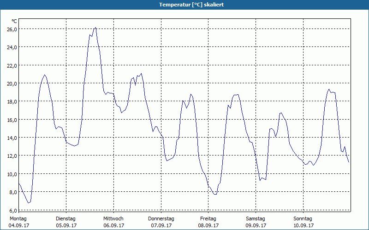Click the date 05.09.17

click(66, 225)
